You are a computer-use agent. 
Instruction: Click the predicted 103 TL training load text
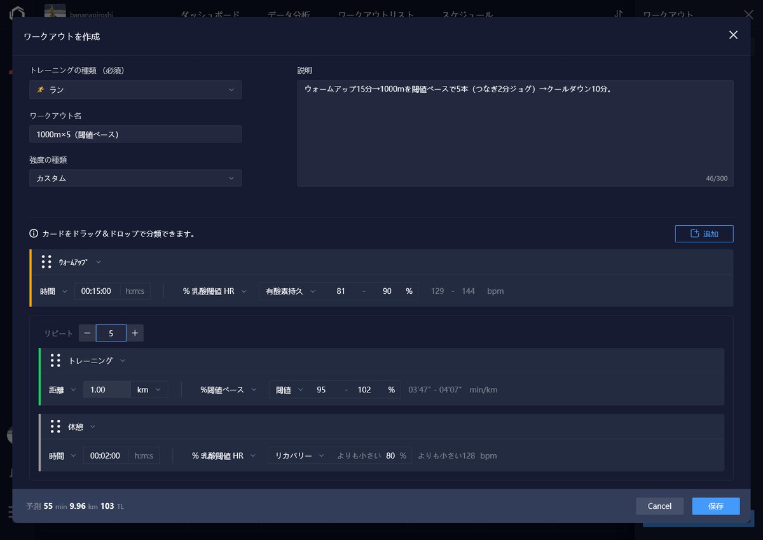112,506
